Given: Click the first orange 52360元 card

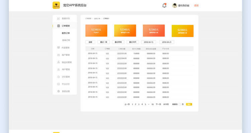Looking at the screenshot, I should (x=96, y=31).
